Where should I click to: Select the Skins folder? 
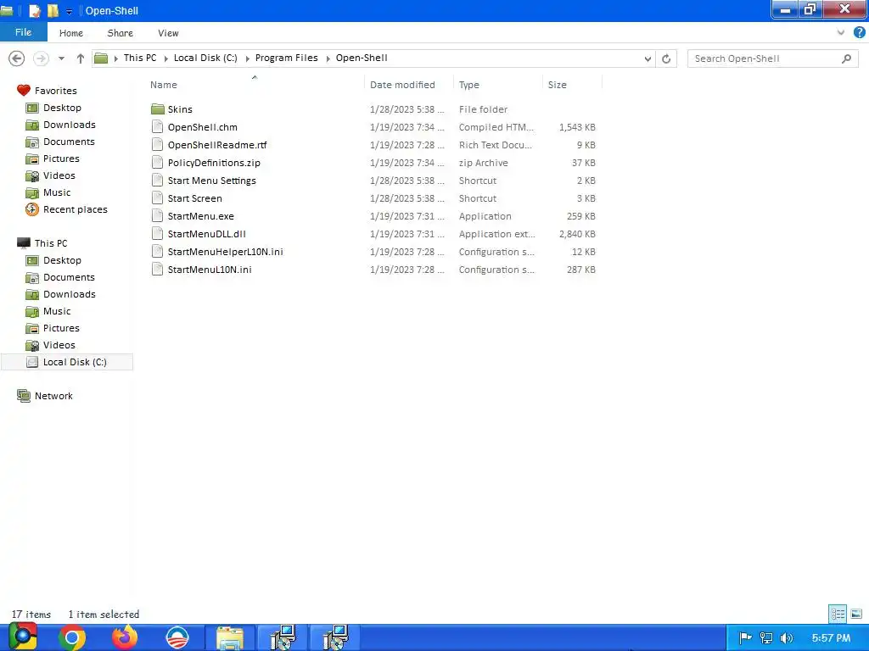180,109
